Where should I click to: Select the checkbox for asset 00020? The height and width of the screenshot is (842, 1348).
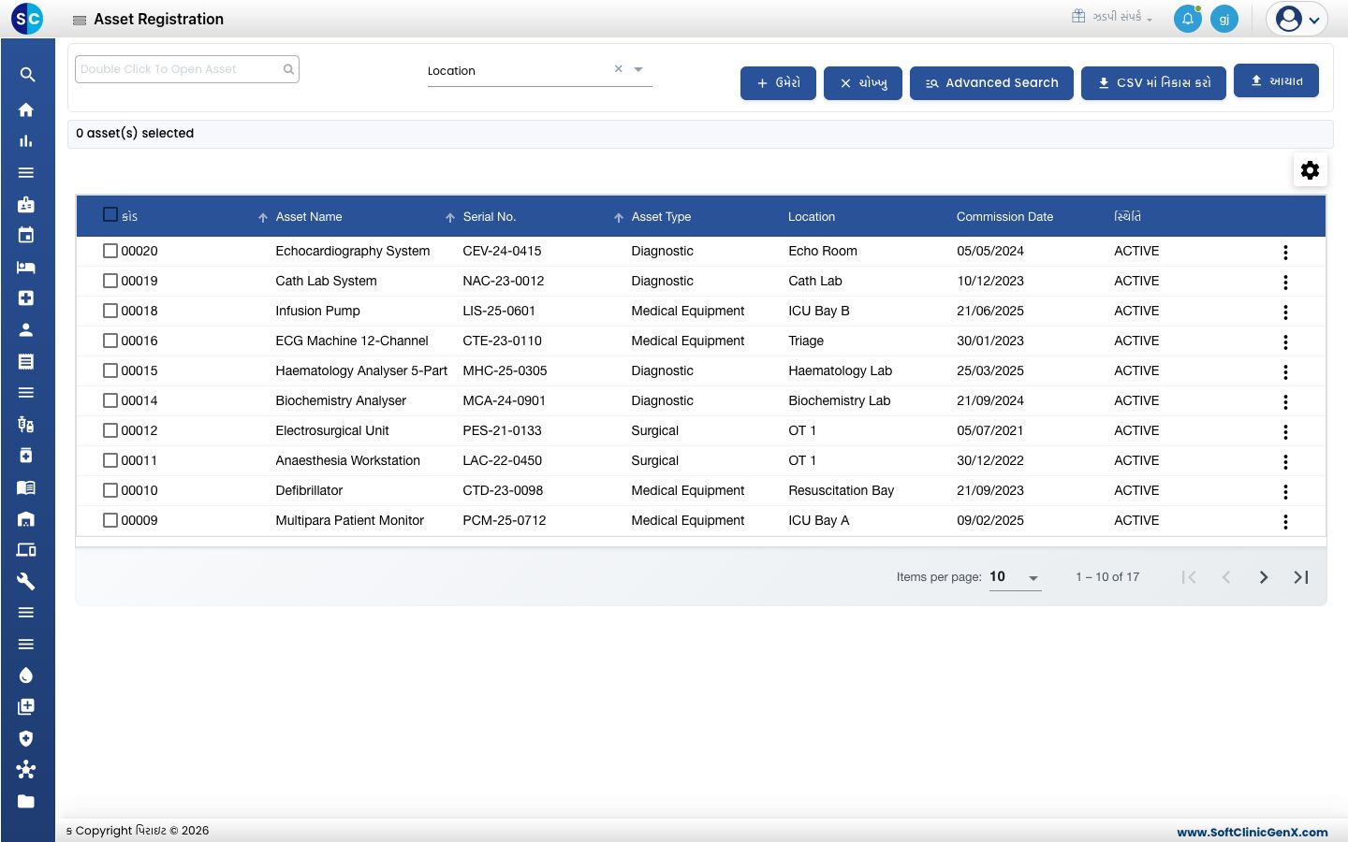(110, 251)
